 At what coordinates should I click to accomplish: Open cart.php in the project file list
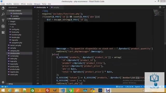pyautogui.click(x=19, y=48)
